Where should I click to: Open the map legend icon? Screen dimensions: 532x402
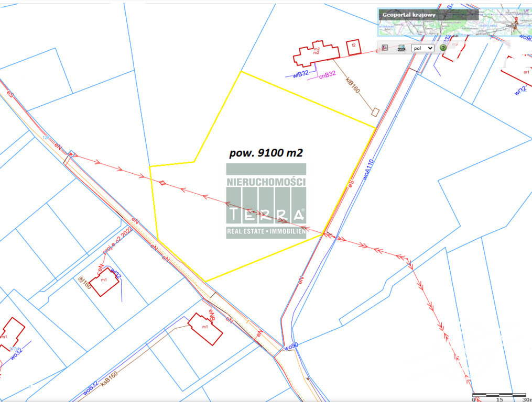(x=384, y=48)
